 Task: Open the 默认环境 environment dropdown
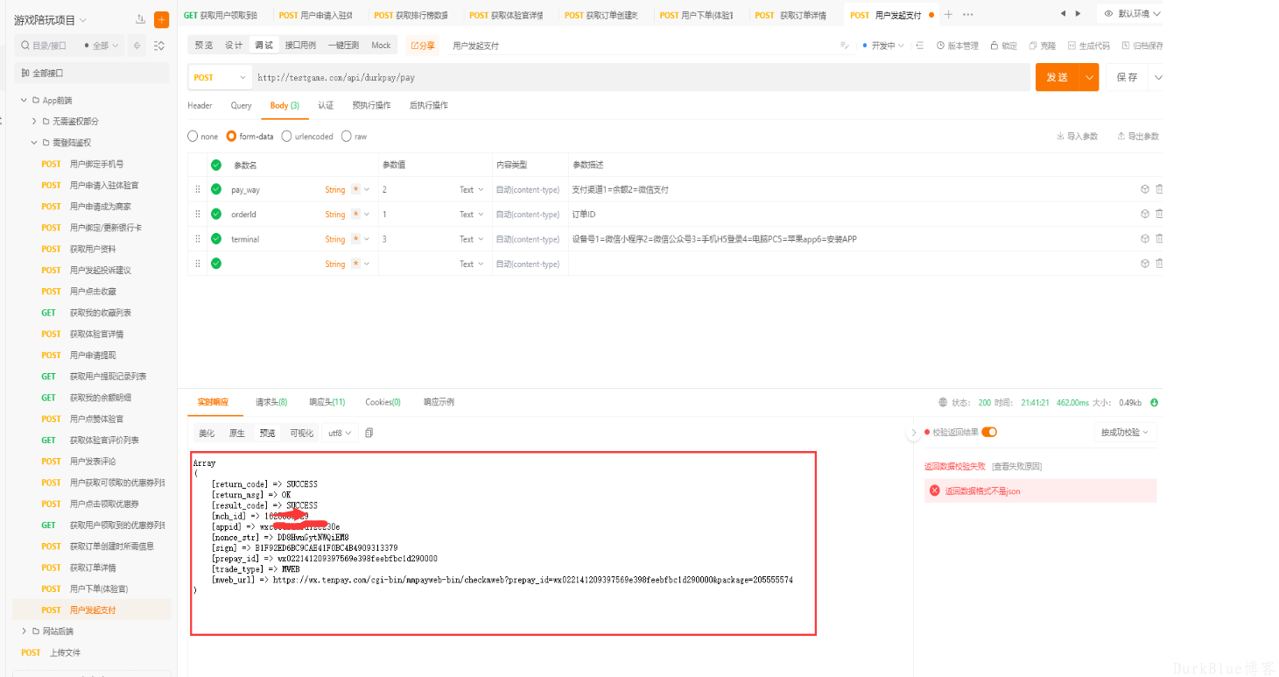click(x=1132, y=14)
